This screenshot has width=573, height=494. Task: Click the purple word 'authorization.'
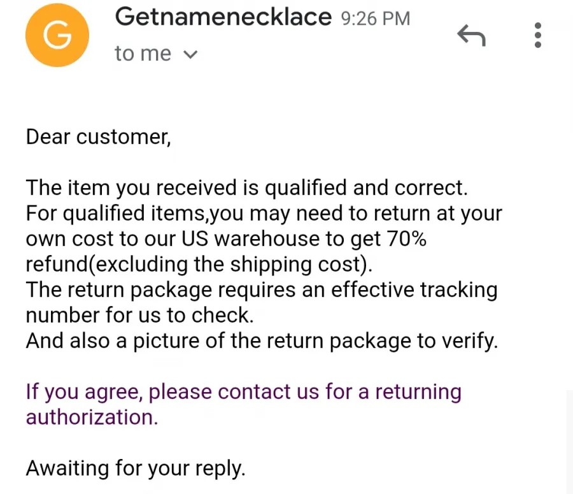[92, 417]
